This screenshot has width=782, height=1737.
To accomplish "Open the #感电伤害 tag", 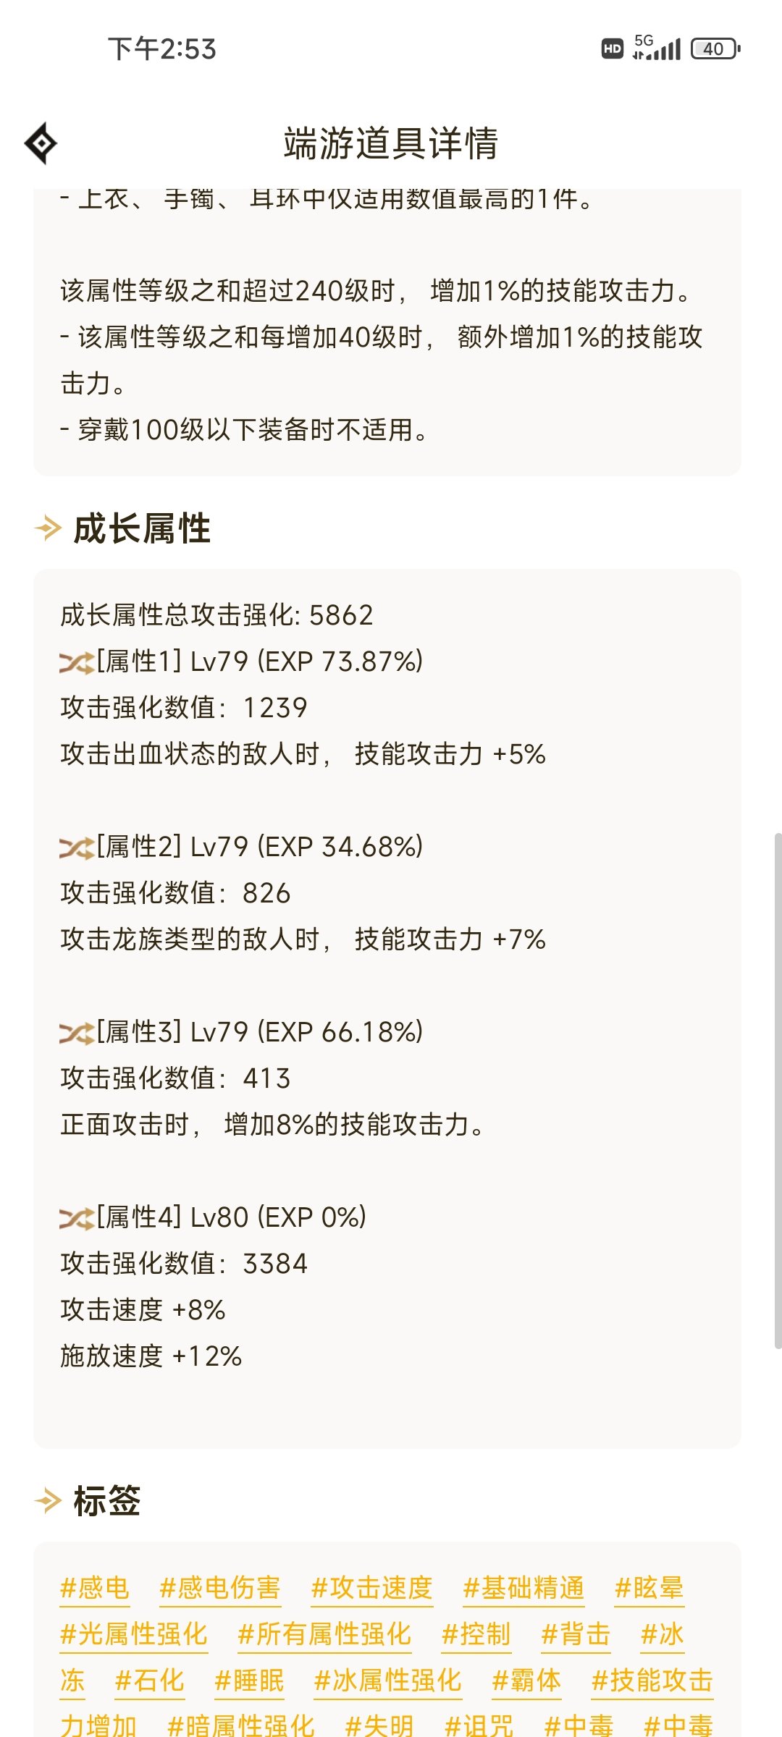I will (220, 1588).
